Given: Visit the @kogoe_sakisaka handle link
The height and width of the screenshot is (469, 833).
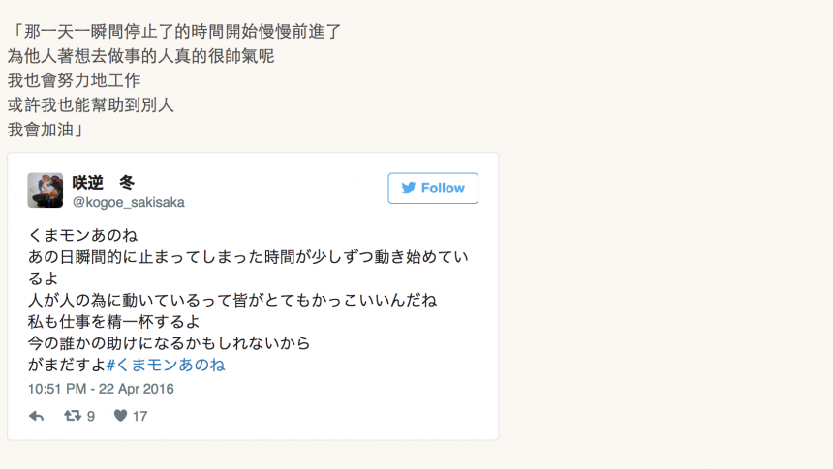Looking at the screenshot, I should (128, 202).
